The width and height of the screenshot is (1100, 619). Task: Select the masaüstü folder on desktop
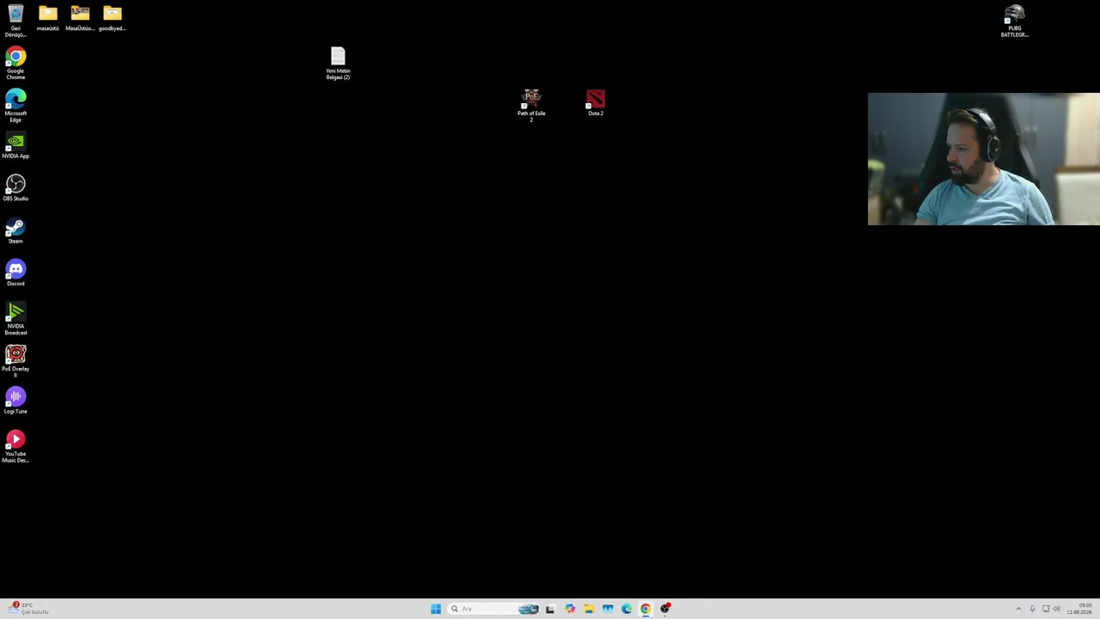coord(47,19)
